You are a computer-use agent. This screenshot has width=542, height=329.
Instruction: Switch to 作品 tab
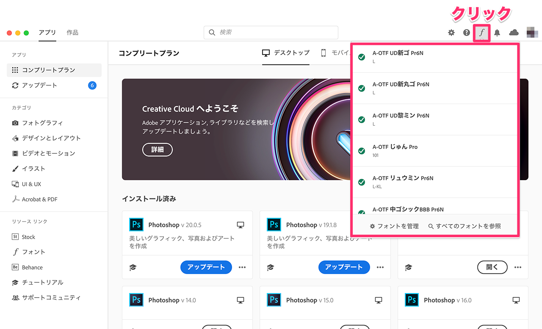click(72, 33)
